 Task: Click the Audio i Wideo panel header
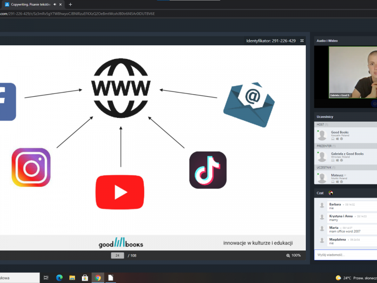coord(345,41)
